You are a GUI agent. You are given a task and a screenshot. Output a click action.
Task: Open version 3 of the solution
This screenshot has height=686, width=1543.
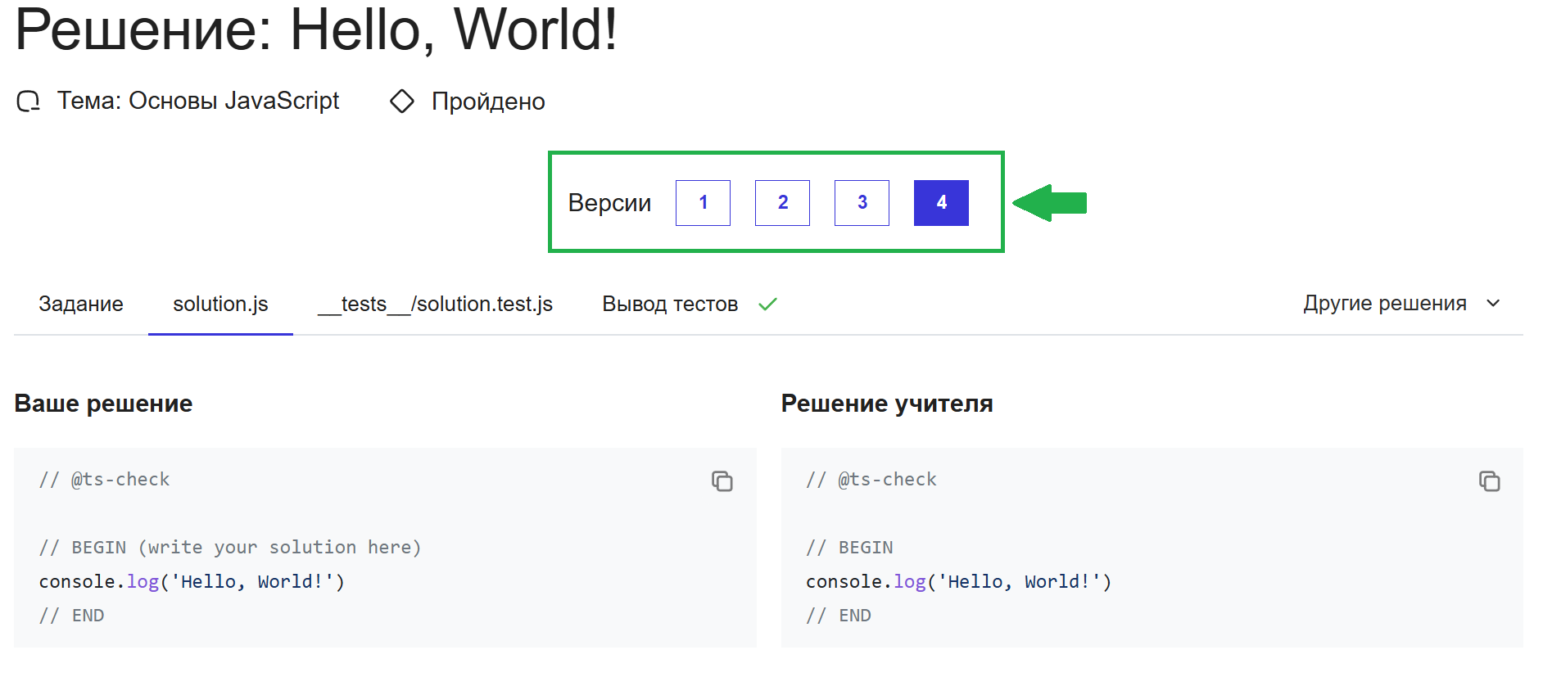(x=862, y=203)
